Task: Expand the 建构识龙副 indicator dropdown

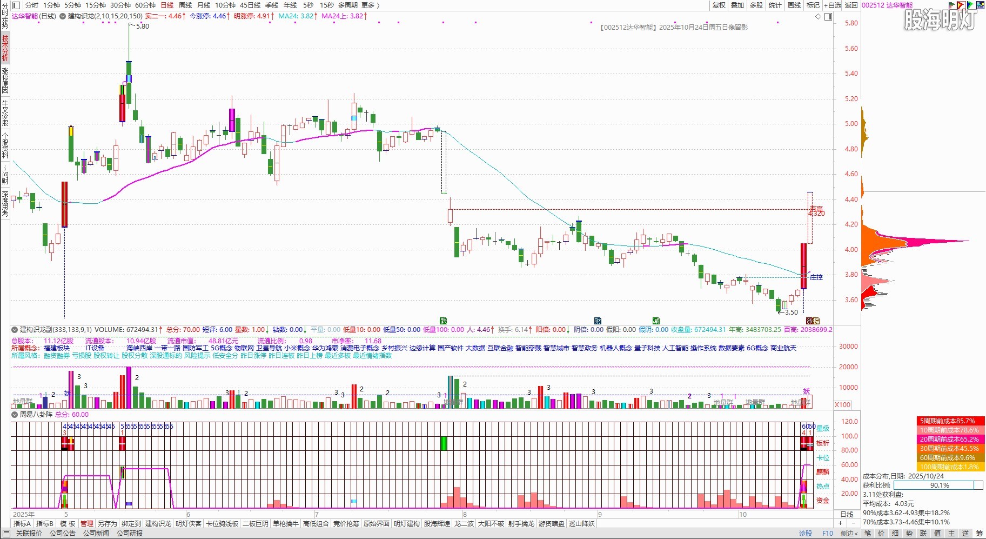Action: pyautogui.click(x=15, y=330)
